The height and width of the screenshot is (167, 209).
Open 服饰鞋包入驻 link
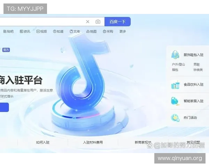point(194,55)
